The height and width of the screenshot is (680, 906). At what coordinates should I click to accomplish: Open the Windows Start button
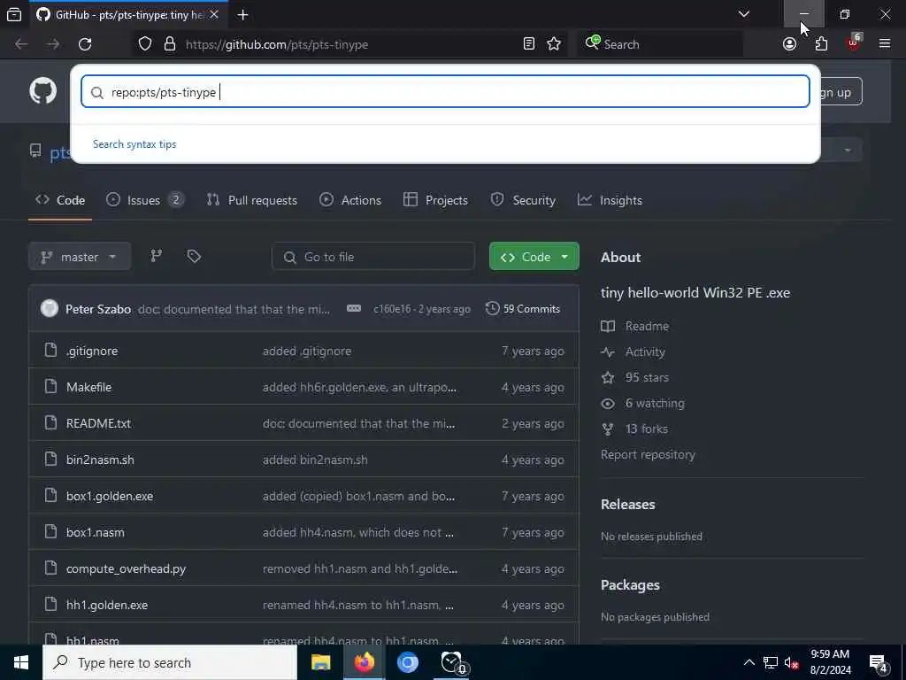21,662
